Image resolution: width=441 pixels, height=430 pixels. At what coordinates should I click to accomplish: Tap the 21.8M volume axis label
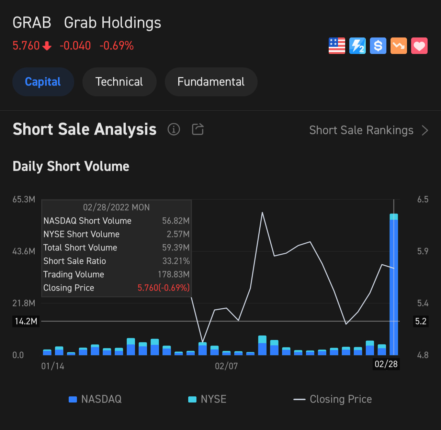pos(24,303)
